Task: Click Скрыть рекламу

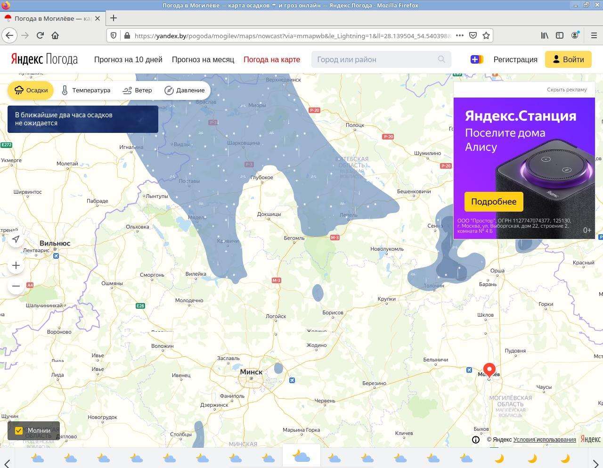Action: click(x=567, y=90)
